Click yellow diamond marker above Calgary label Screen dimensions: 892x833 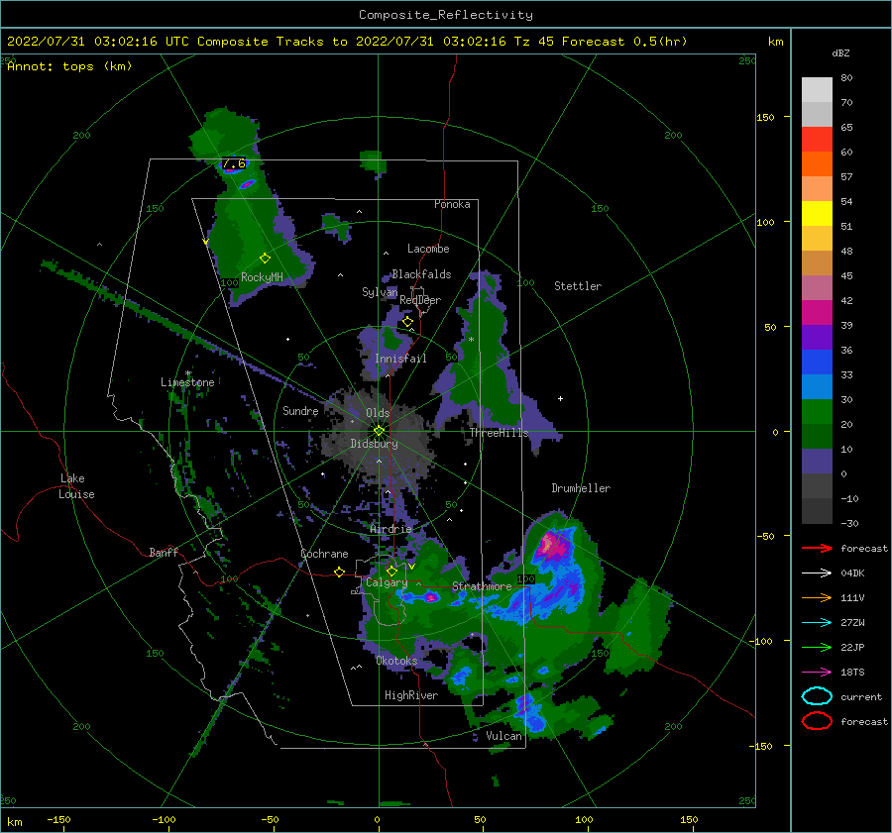coord(391,571)
